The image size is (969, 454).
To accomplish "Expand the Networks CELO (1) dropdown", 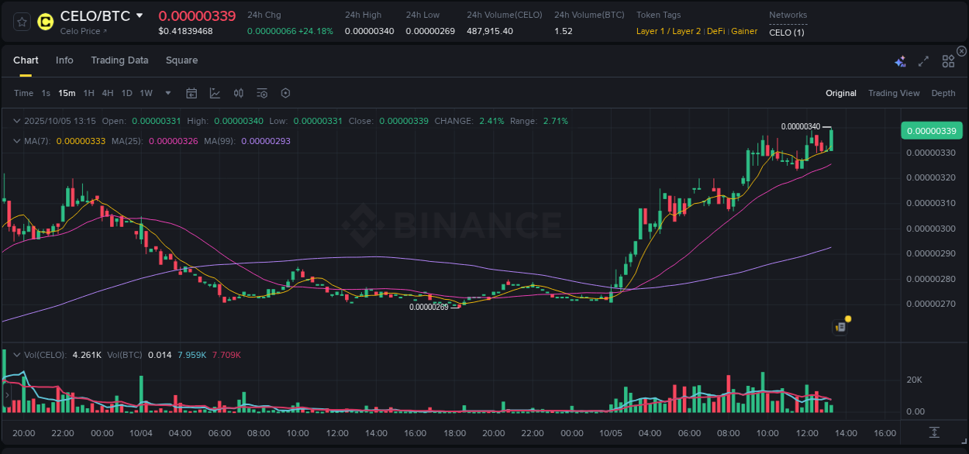I will 785,33.
